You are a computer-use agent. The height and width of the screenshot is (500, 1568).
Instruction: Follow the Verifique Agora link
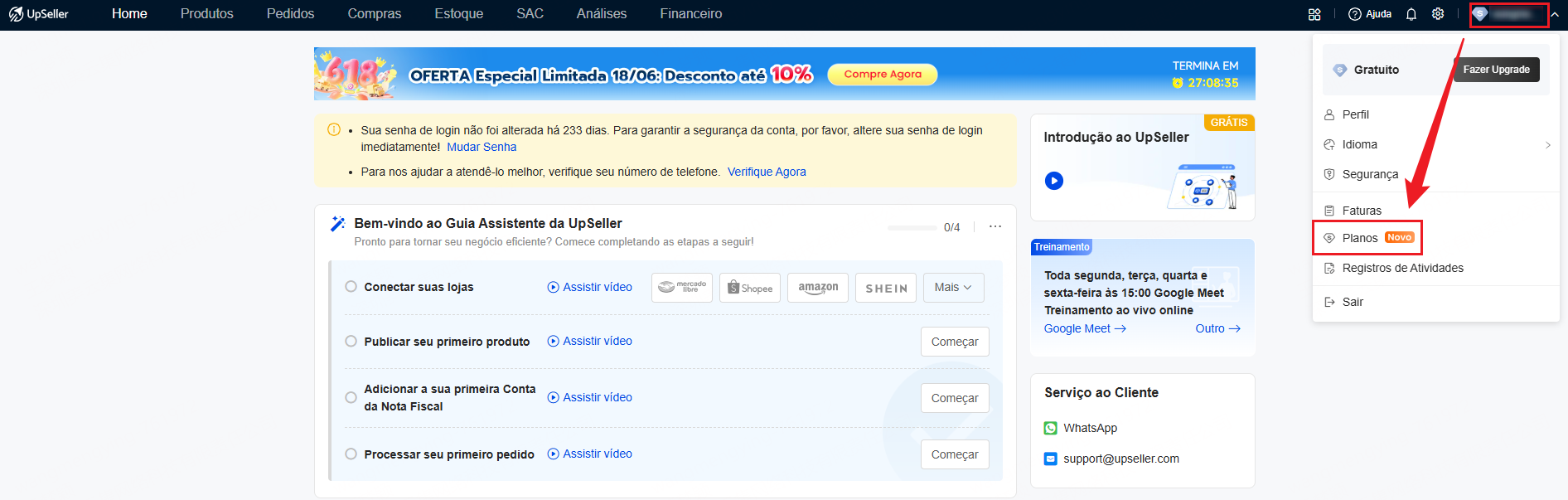pos(767,172)
